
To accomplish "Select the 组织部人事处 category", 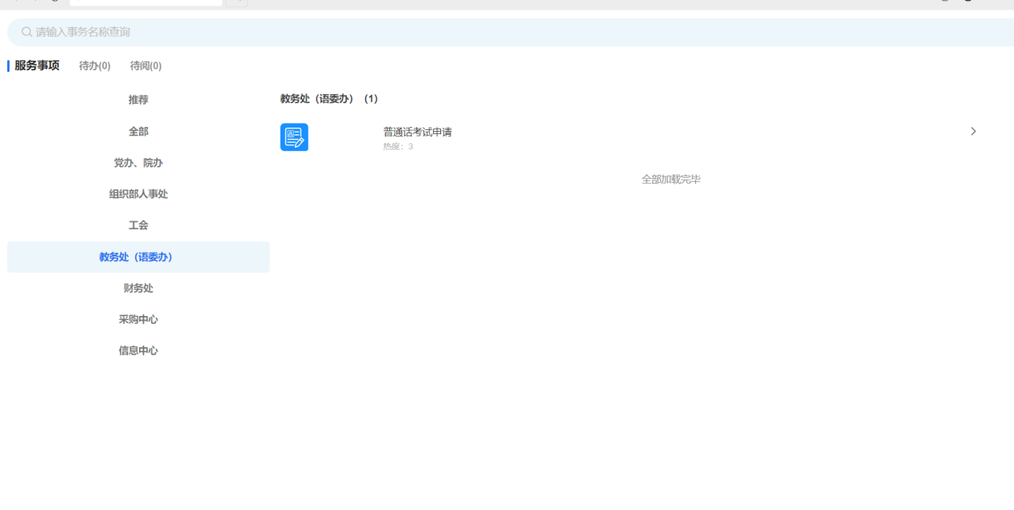I will click(x=138, y=194).
